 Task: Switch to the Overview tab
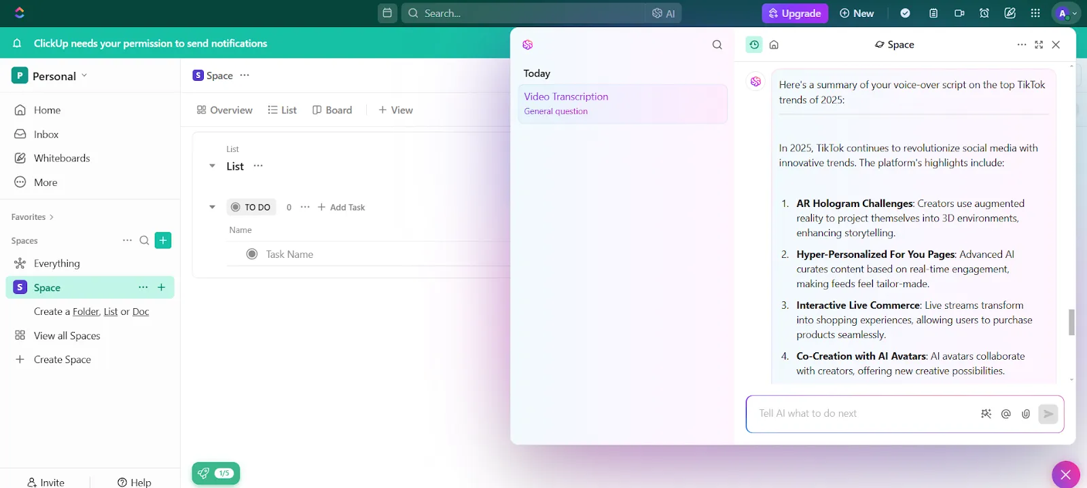tap(224, 110)
